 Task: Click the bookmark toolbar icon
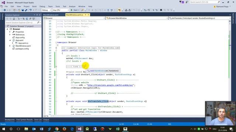click(161, 10)
